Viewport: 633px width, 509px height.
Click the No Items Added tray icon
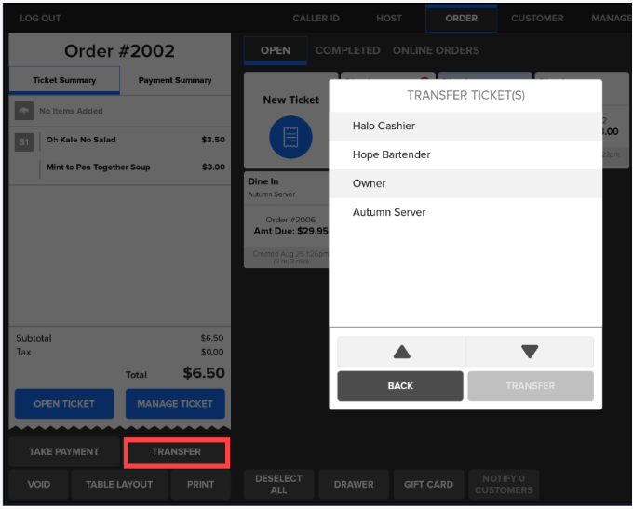click(x=25, y=112)
